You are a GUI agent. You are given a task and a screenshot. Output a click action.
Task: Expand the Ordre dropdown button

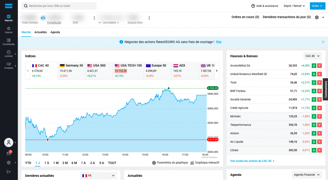[x=317, y=6]
